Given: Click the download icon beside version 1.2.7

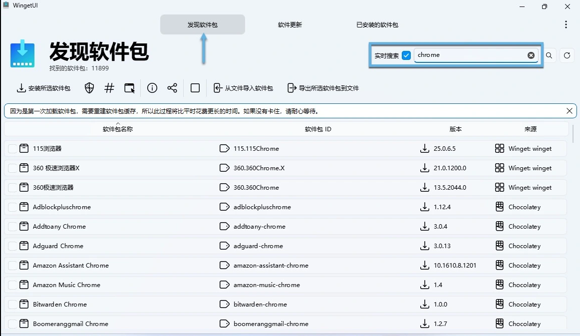Looking at the screenshot, I should [425, 324].
